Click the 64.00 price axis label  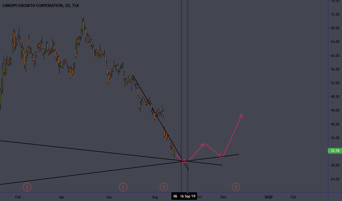pos(335,42)
